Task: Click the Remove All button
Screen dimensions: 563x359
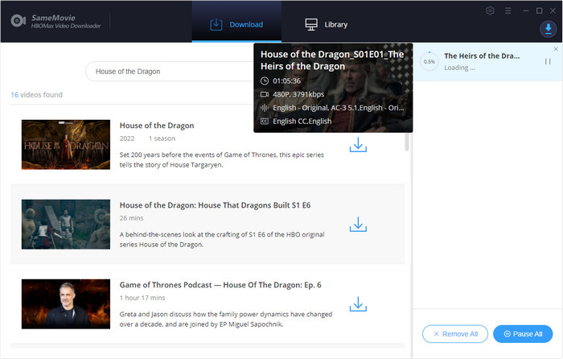Action: (455, 333)
